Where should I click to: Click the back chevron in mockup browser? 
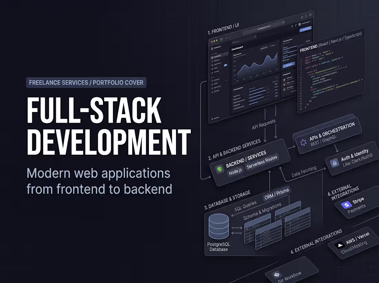226,38
